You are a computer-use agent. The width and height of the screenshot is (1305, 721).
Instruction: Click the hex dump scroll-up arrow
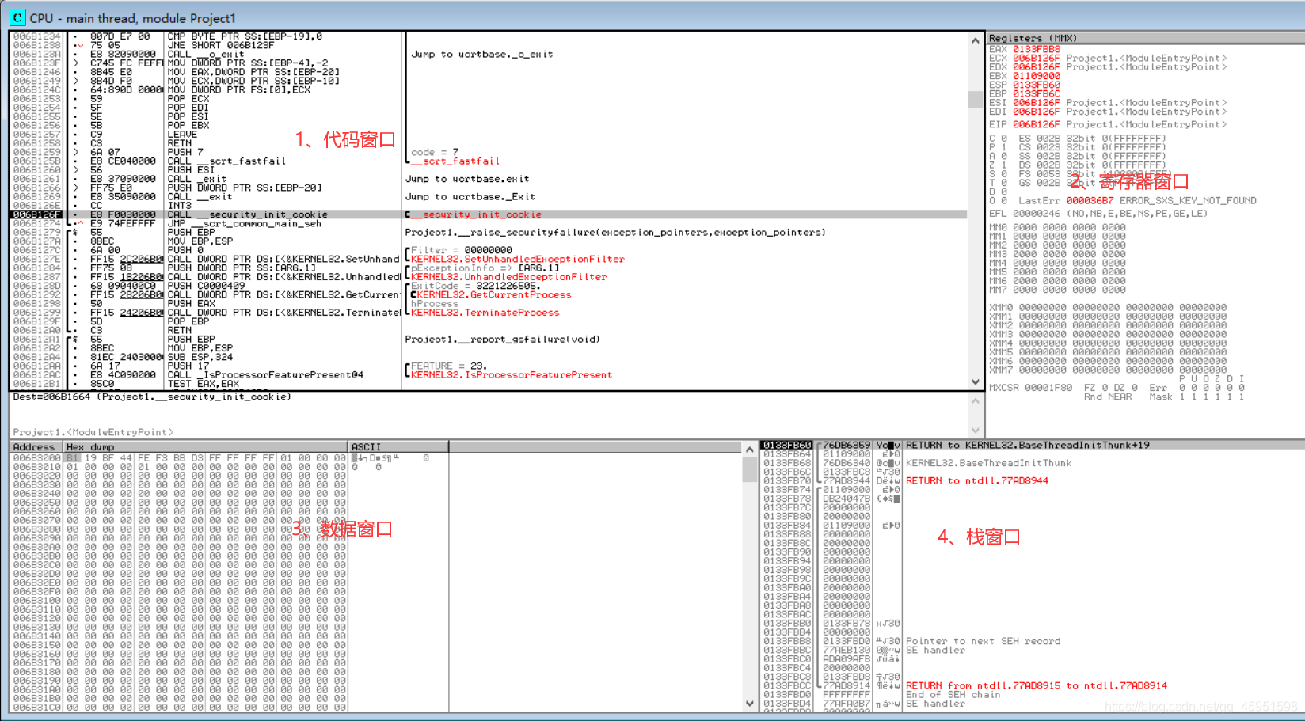point(749,449)
